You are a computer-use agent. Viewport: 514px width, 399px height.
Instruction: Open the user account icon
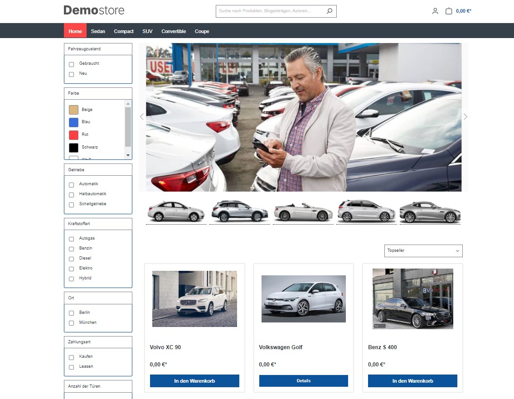tap(435, 11)
